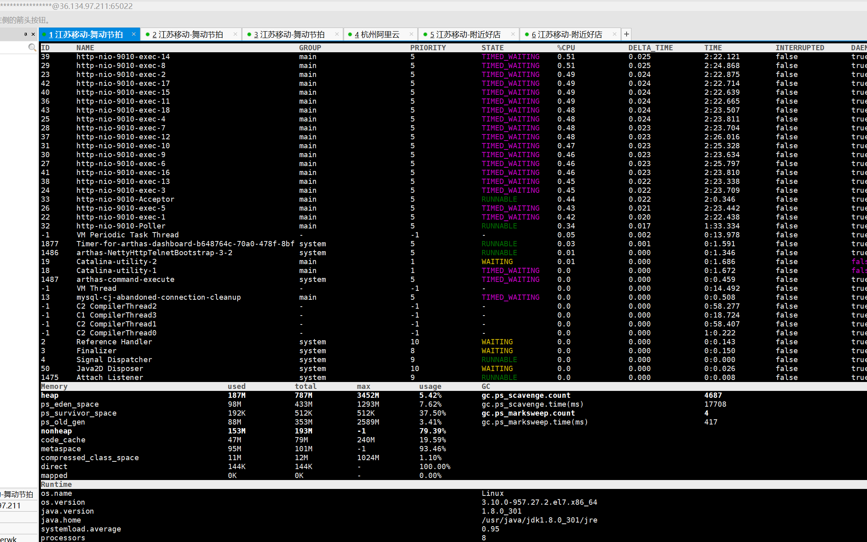Click the side panel search input field
This screenshot has height=542, width=867.
click(14, 48)
